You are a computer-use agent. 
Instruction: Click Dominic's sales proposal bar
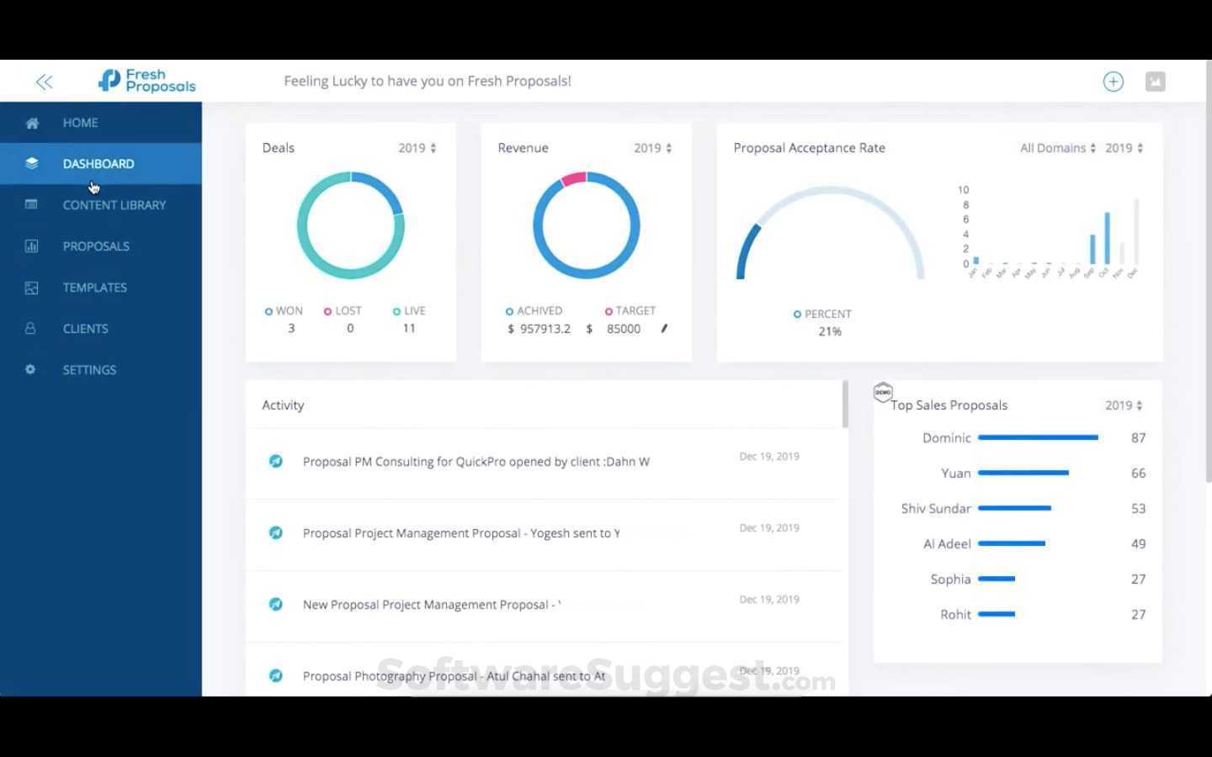(1038, 437)
